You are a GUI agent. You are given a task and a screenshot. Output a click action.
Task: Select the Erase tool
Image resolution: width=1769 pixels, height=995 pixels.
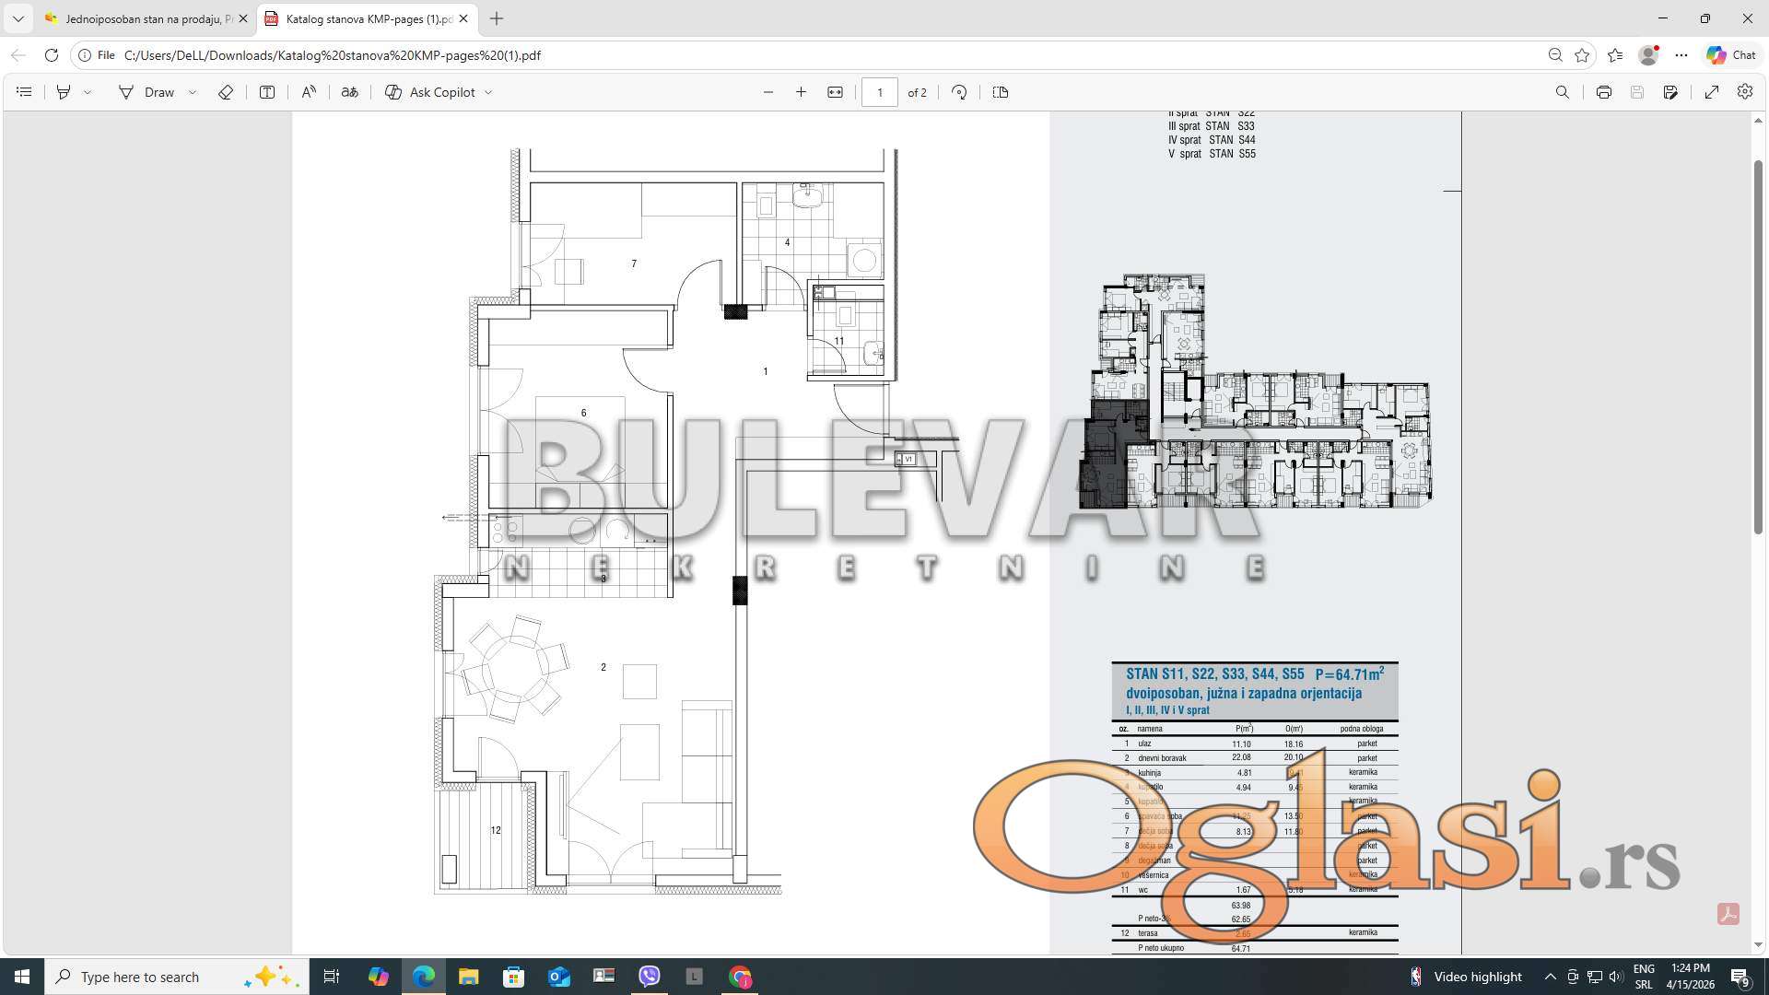pos(225,92)
